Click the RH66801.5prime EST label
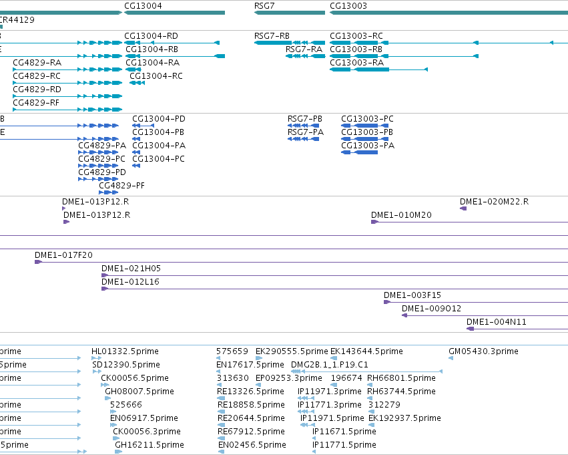This screenshot has width=568, height=455. [x=401, y=379]
